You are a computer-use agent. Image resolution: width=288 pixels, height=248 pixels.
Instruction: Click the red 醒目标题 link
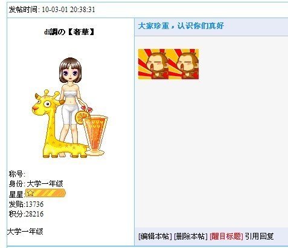(226, 236)
